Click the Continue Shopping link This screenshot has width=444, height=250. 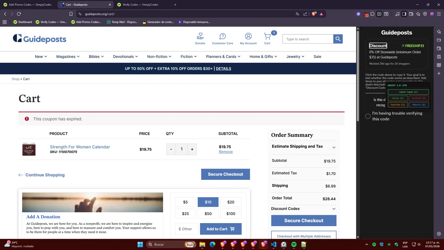click(x=41, y=175)
